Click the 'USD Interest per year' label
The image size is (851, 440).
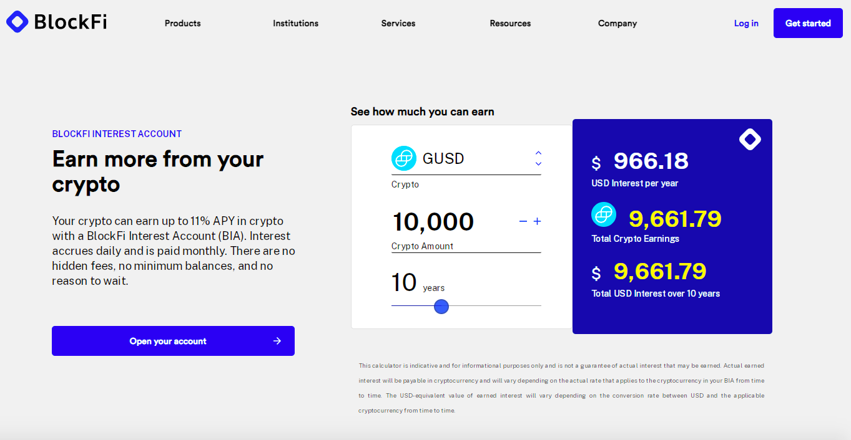635,183
